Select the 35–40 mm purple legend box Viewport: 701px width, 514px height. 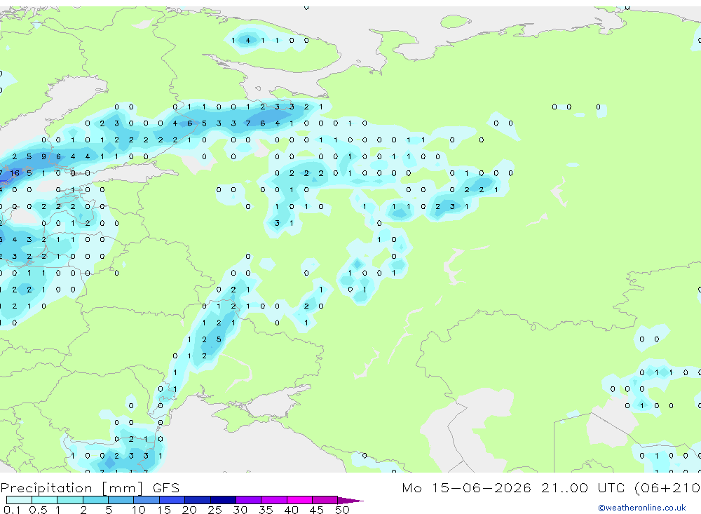274,500
